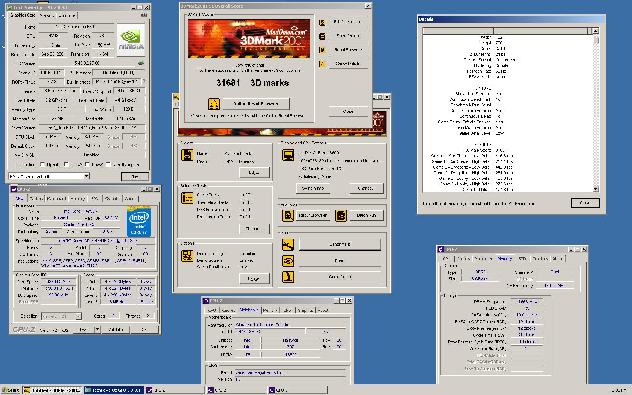Image resolution: width=632 pixels, height=395 pixels.
Task: Click Change... in Display and CPU Settings
Action: [x=366, y=188]
